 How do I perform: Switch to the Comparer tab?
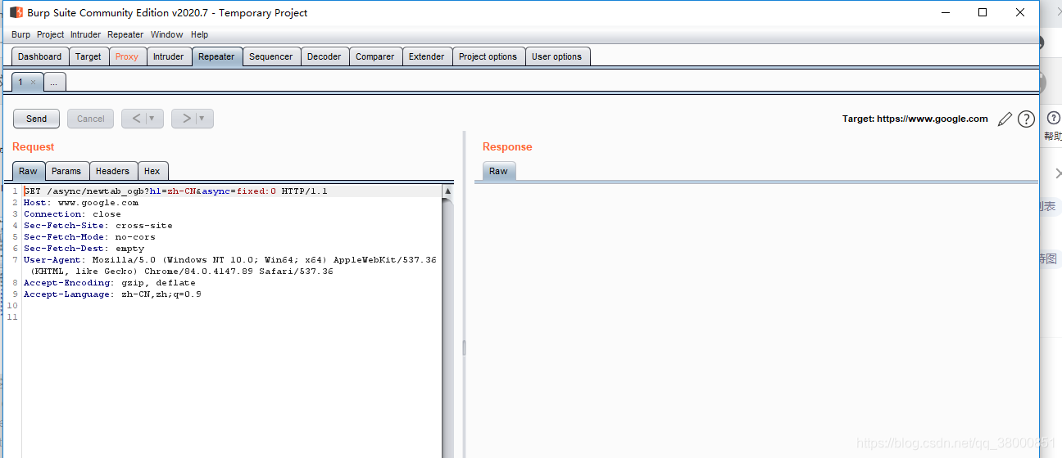click(x=375, y=56)
